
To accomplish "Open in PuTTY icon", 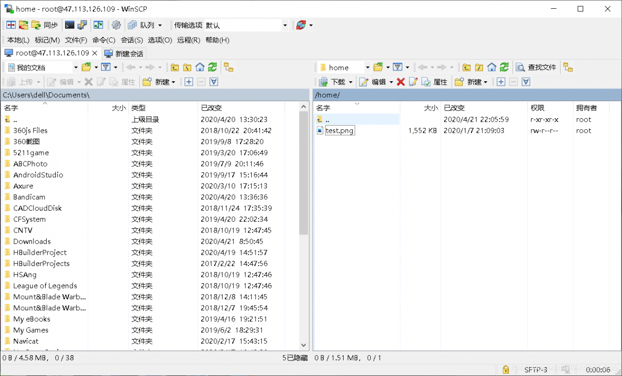I will pos(82,25).
